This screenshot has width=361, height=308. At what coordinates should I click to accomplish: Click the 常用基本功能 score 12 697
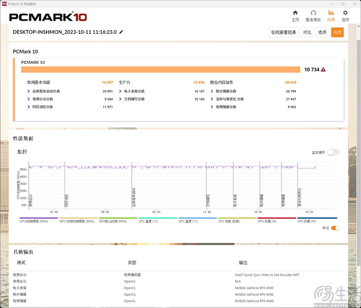point(107,82)
